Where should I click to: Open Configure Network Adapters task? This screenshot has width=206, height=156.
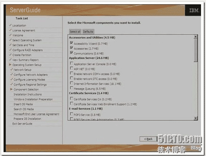pyautogui.click(x=31, y=75)
